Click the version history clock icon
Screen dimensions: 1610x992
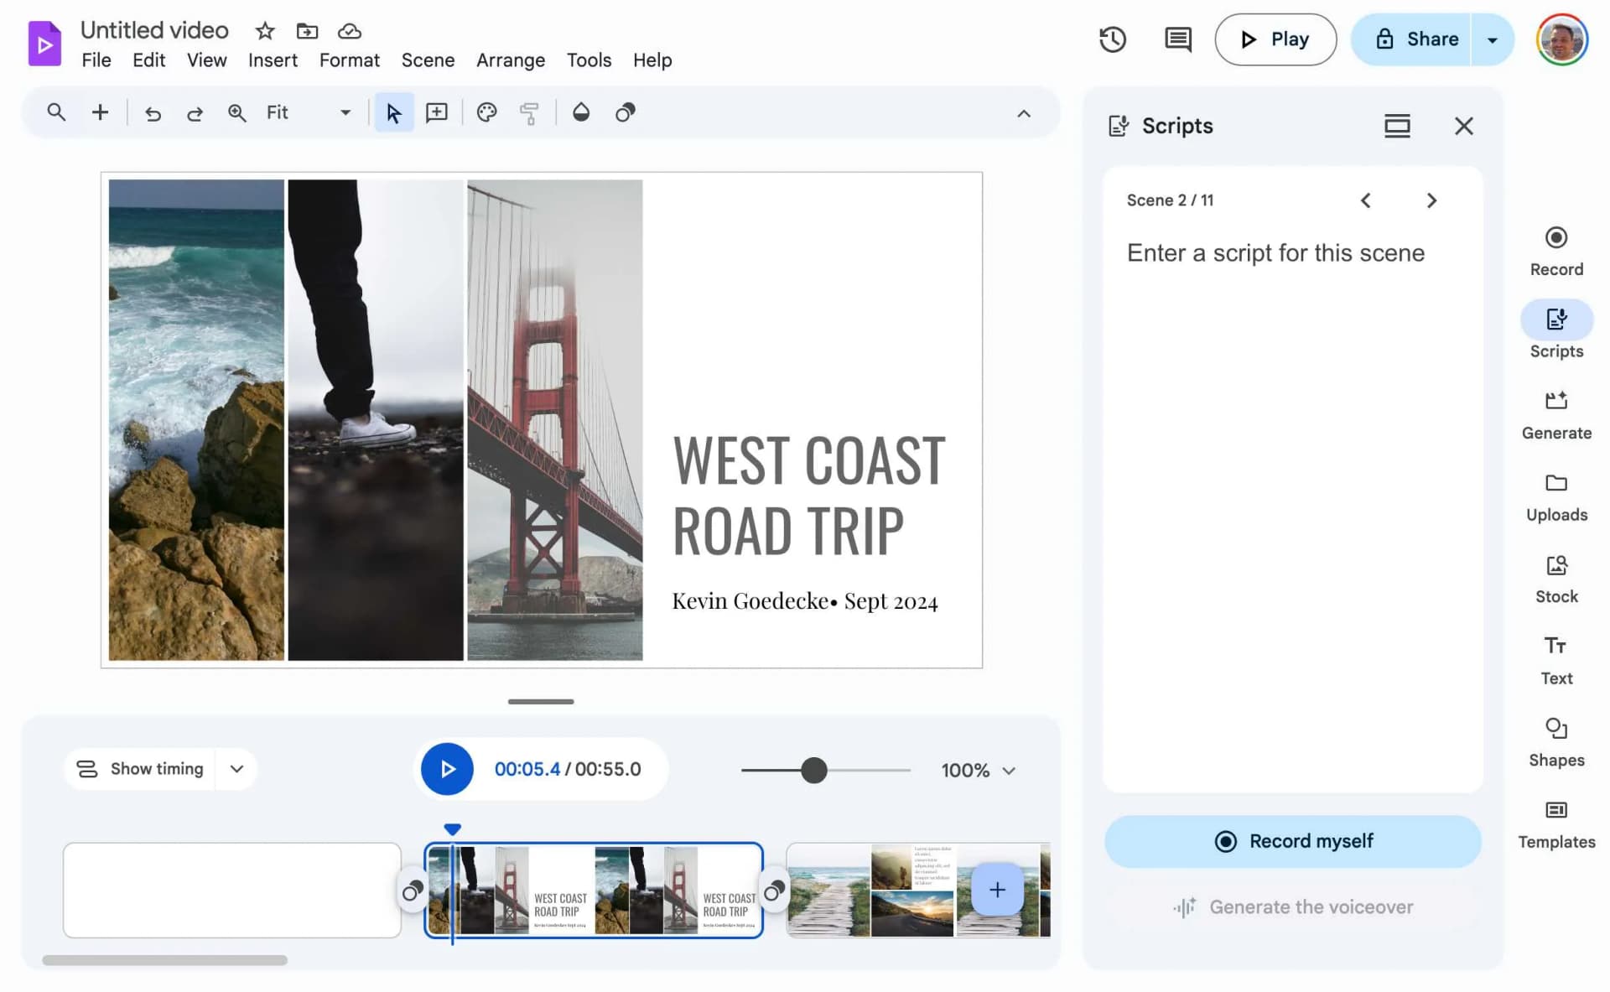tap(1112, 39)
